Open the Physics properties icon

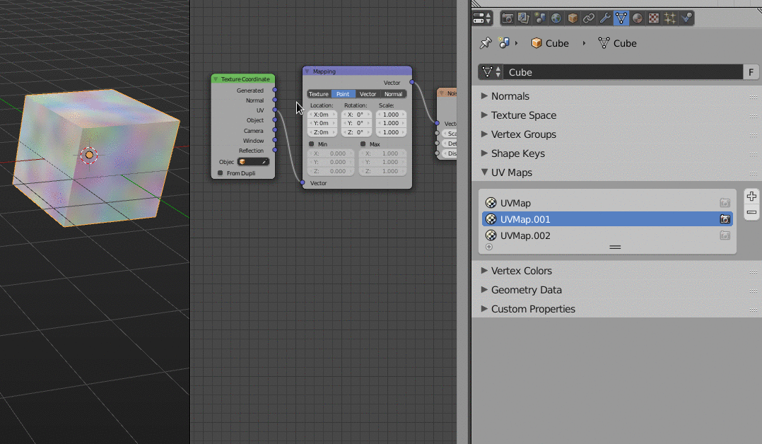click(x=686, y=18)
